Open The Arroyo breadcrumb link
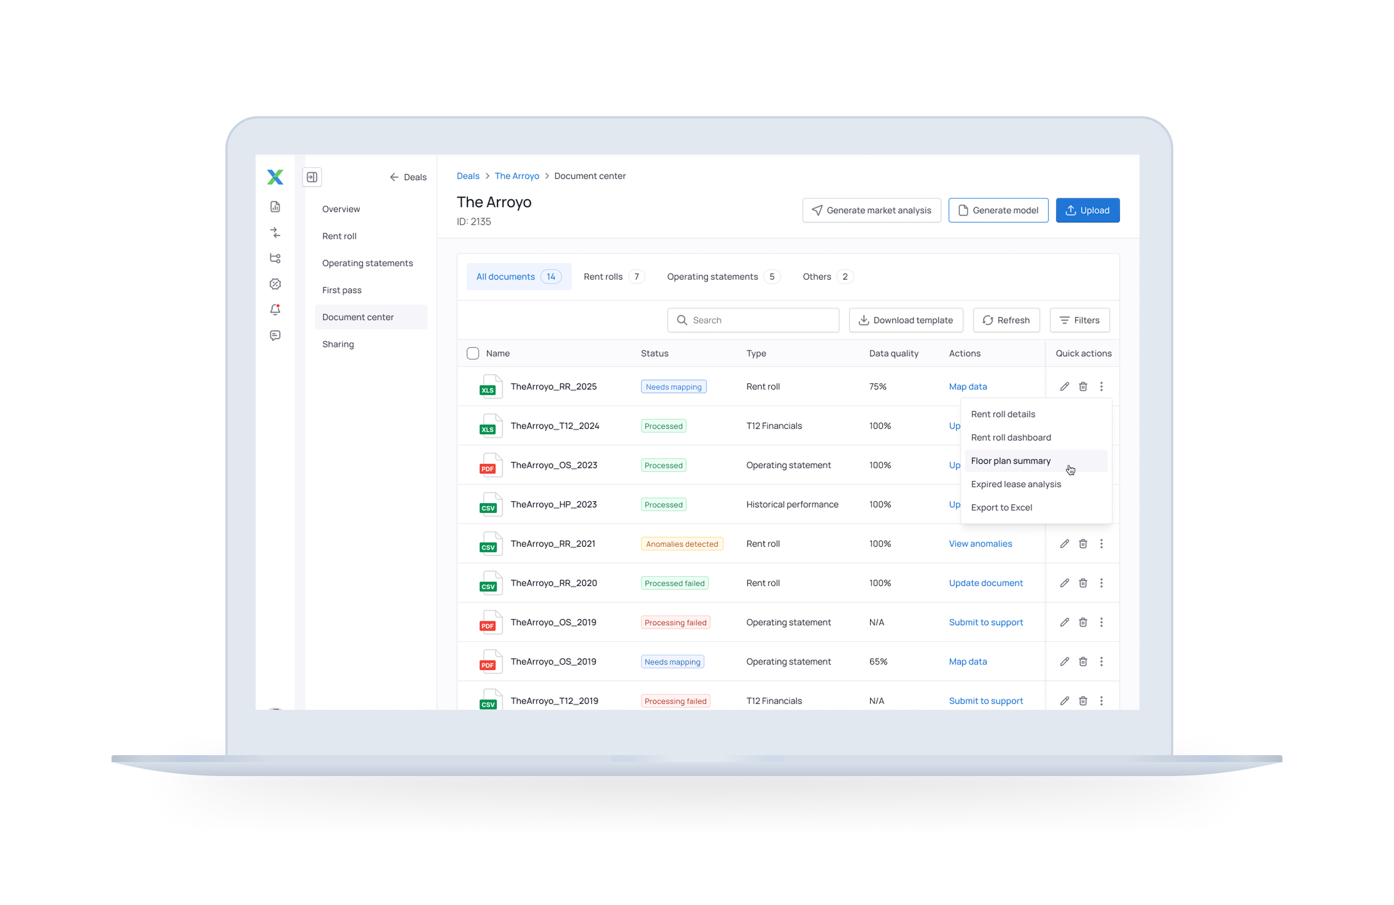 coord(516,176)
